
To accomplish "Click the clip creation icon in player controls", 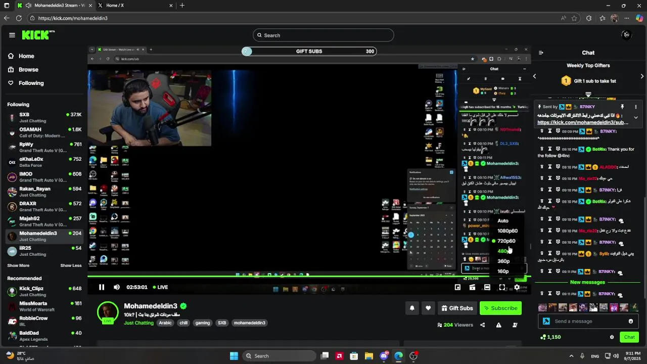I will pos(472,287).
